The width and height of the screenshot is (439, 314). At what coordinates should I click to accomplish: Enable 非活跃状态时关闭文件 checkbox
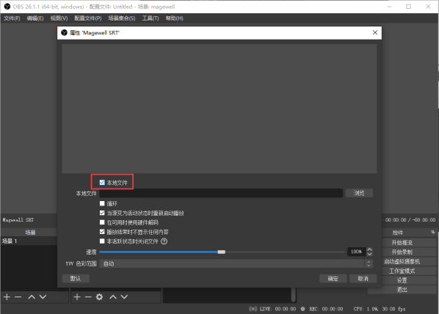[x=102, y=241]
